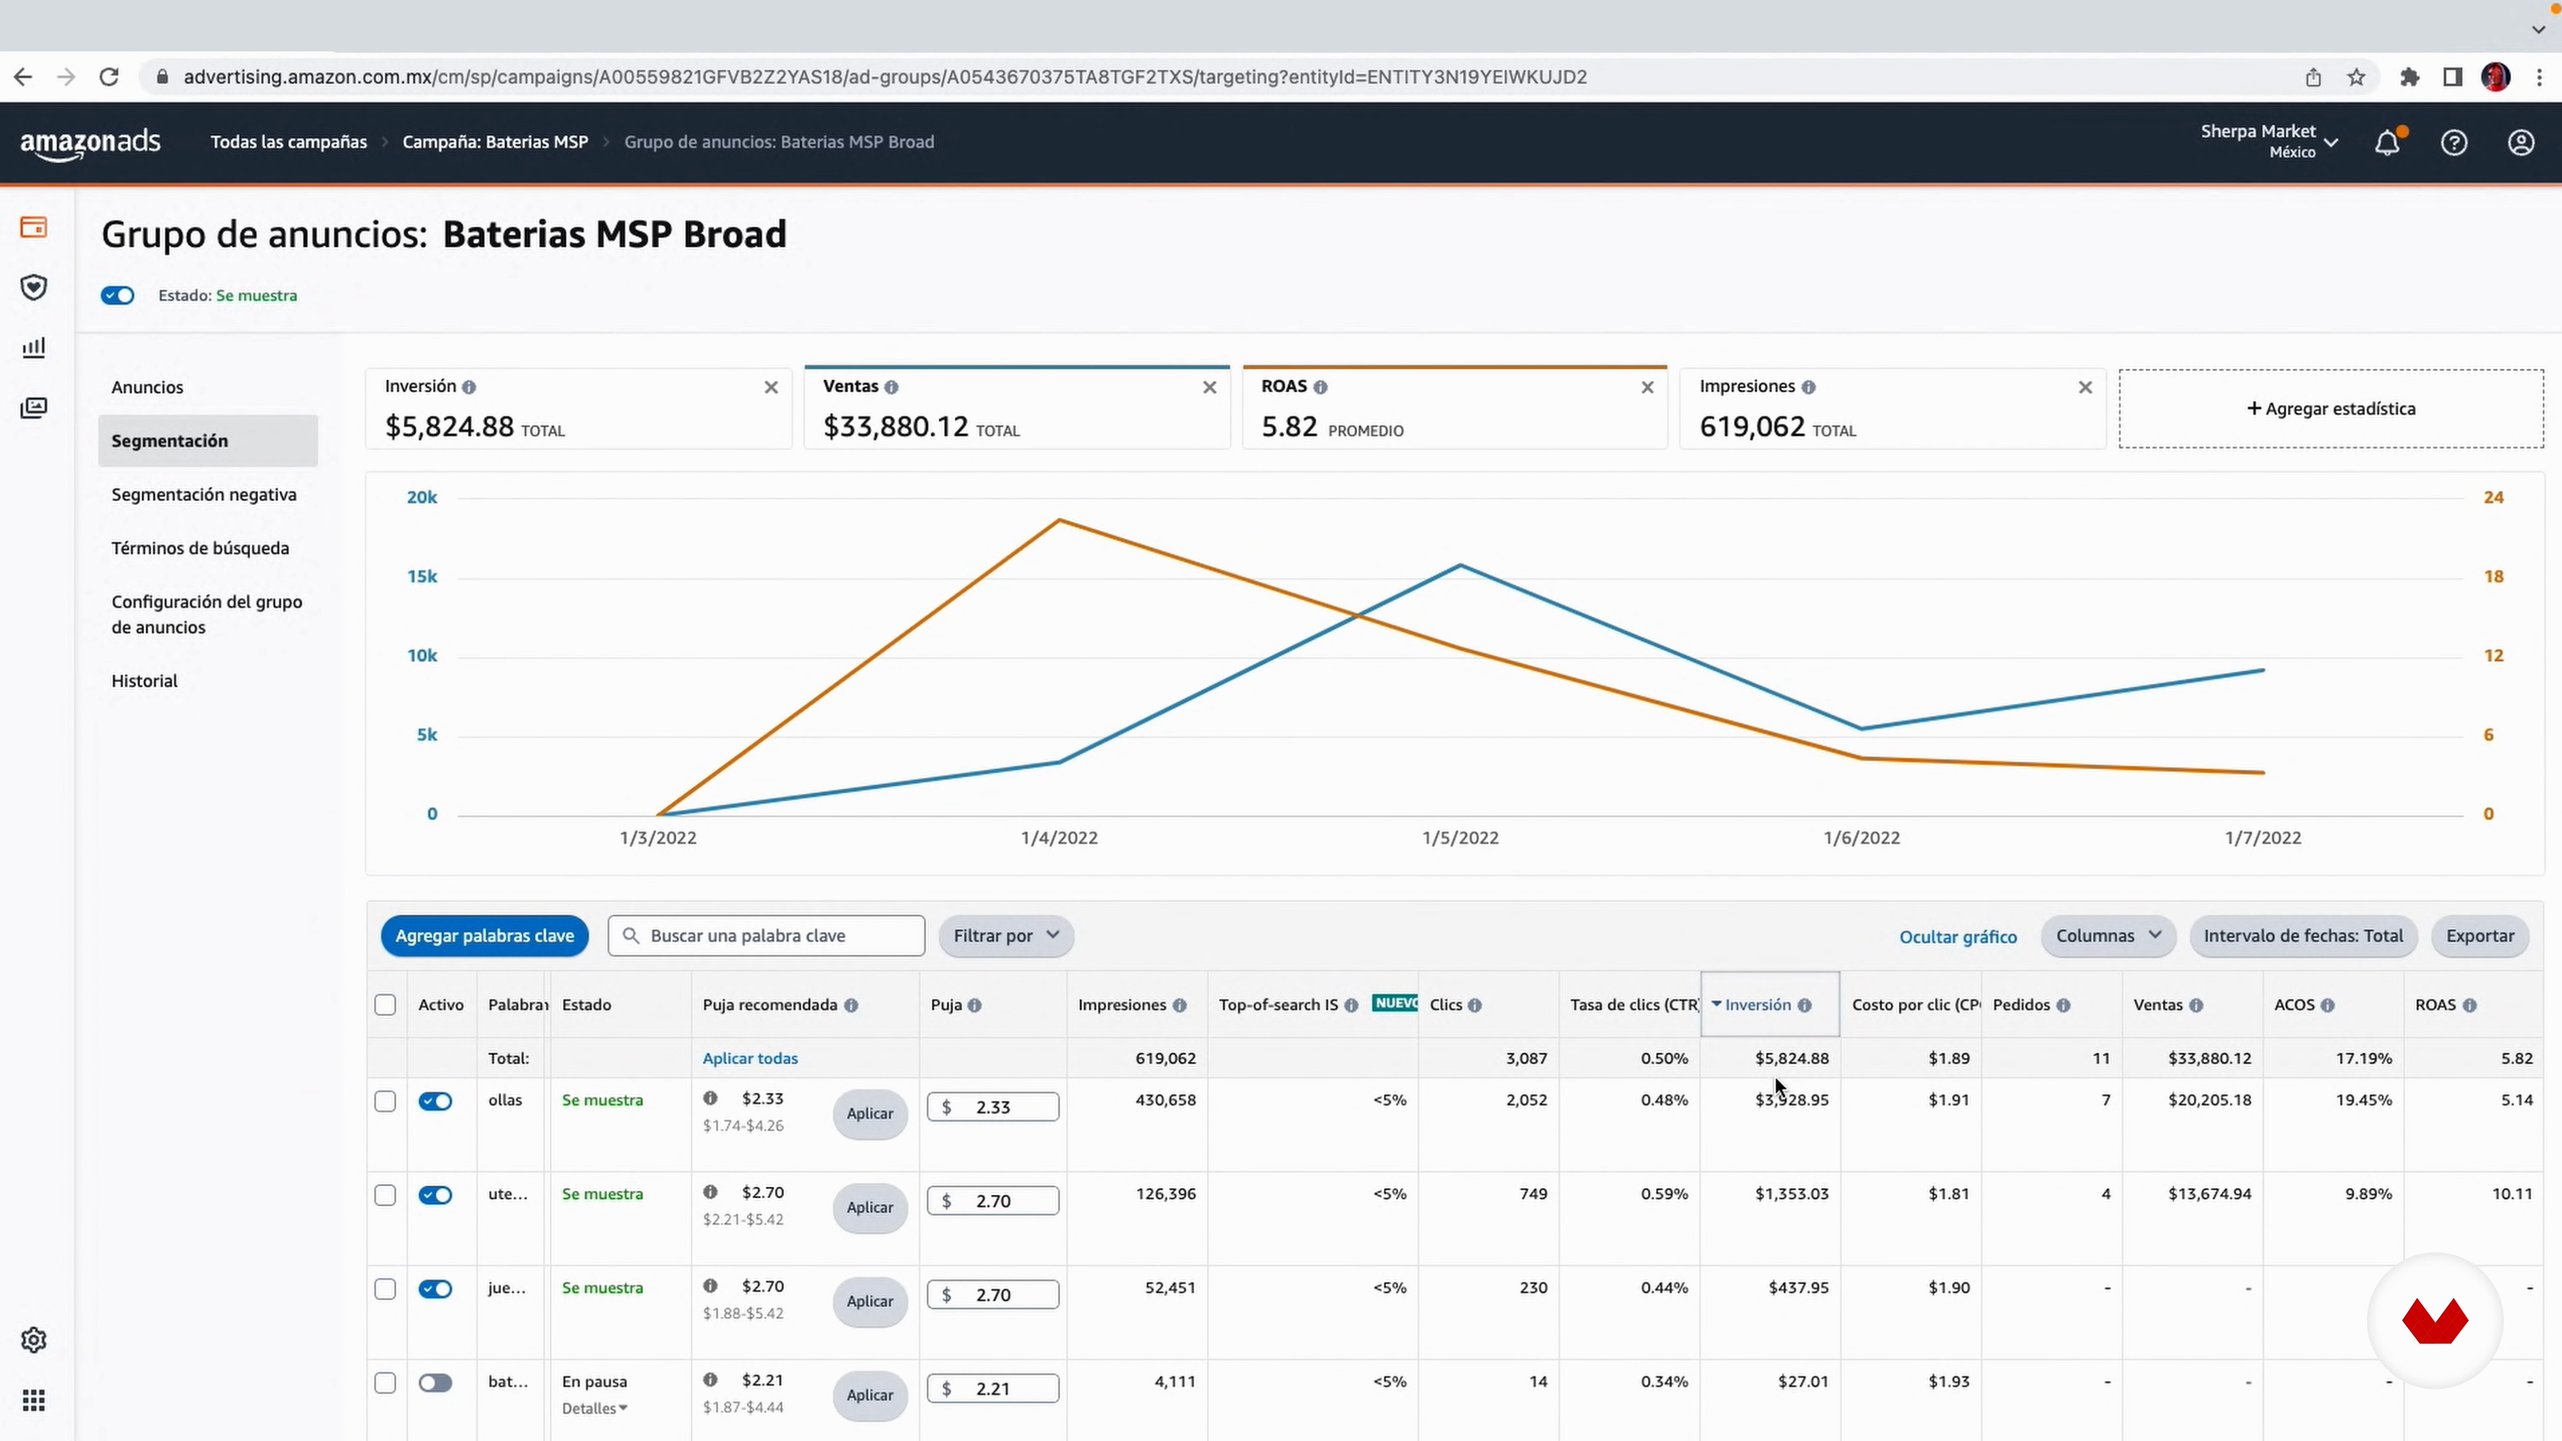Check the box for the ollas row
The image size is (2562, 1441).
(x=385, y=1101)
